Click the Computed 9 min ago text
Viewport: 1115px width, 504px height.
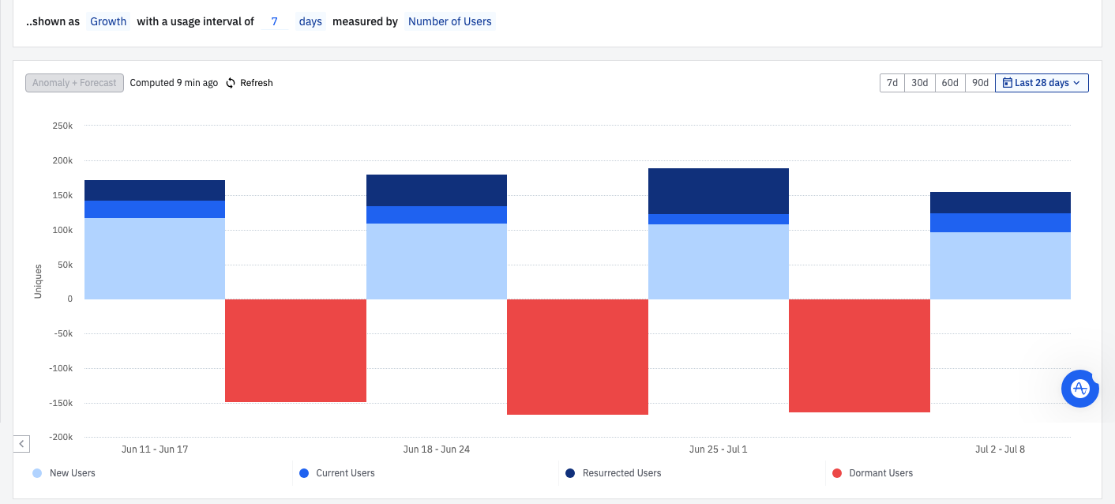click(x=174, y=83)
